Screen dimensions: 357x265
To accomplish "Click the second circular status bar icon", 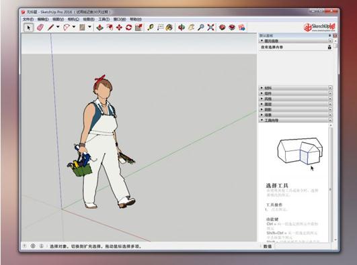I will tap(33, 246).
